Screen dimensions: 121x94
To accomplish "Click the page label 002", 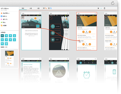I will (x=51, y=14).
